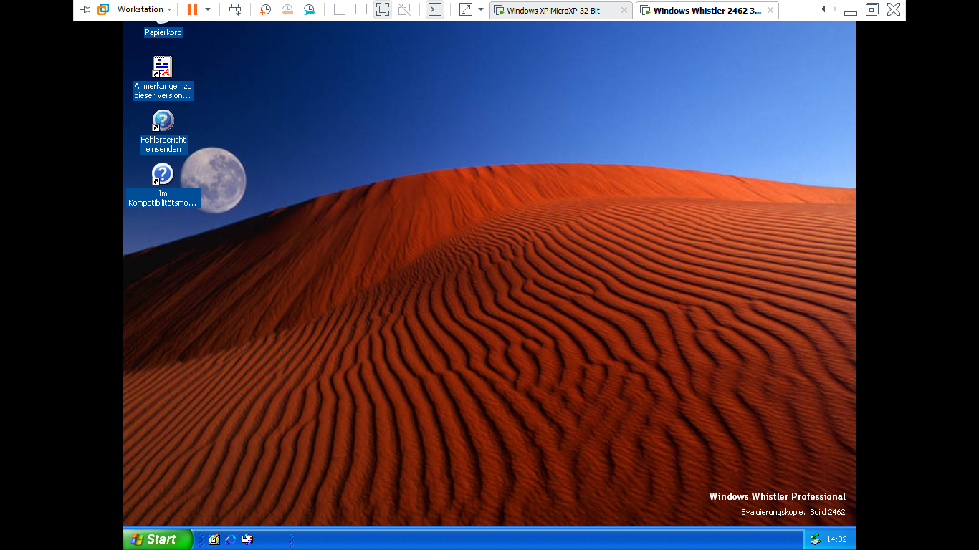Close the Windows XP MicroXP tab
The width and height of the screenshot is (979, 550).
point(624,11)
